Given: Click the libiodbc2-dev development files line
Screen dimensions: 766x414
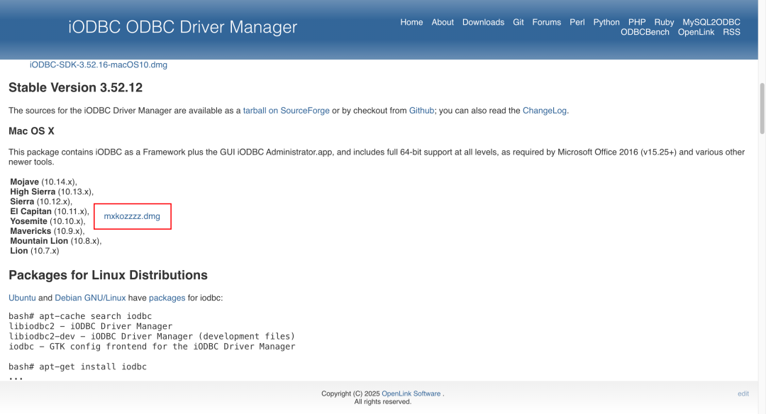Looking at the screenshot, I should 152,336.
